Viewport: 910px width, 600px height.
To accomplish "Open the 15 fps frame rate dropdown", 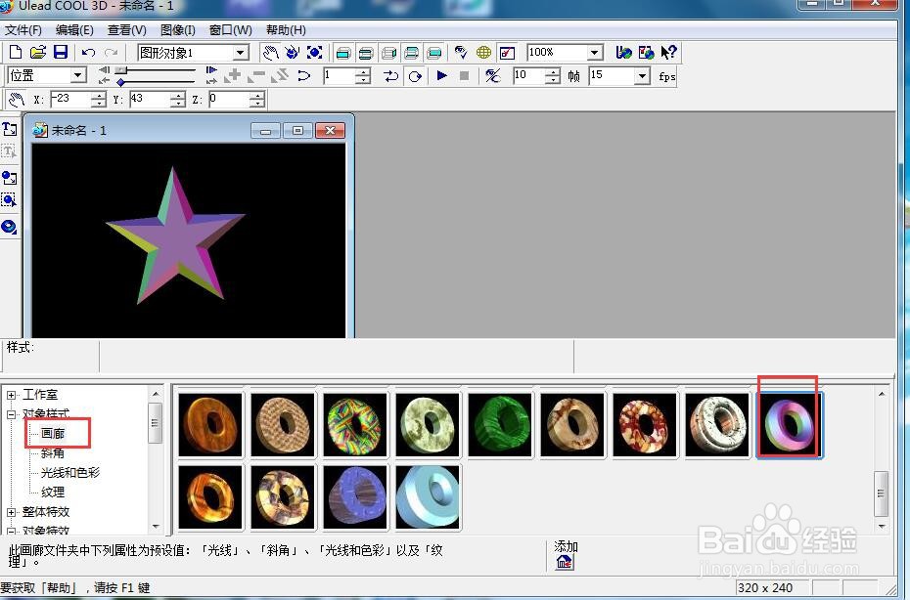I will click(642, 75).
